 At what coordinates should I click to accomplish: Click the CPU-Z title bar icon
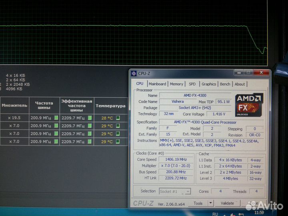coord(134,74)
